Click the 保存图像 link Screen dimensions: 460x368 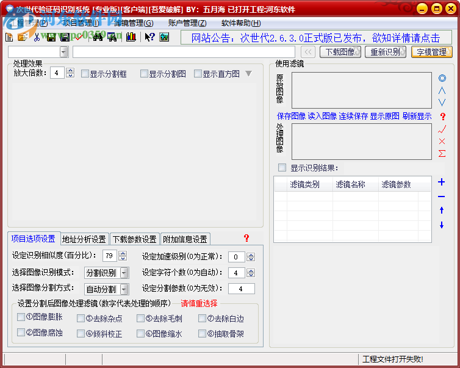[291, 116]
